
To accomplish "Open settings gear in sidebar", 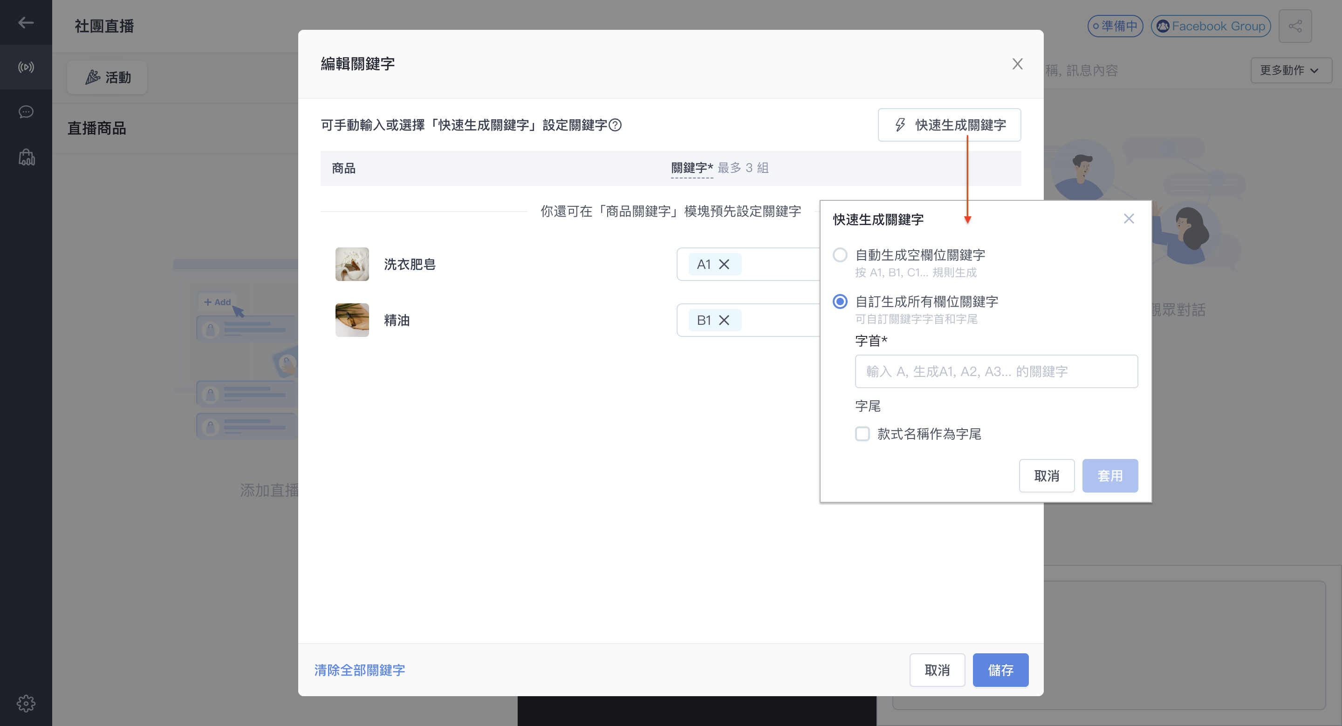I will [x=26, y=703].
